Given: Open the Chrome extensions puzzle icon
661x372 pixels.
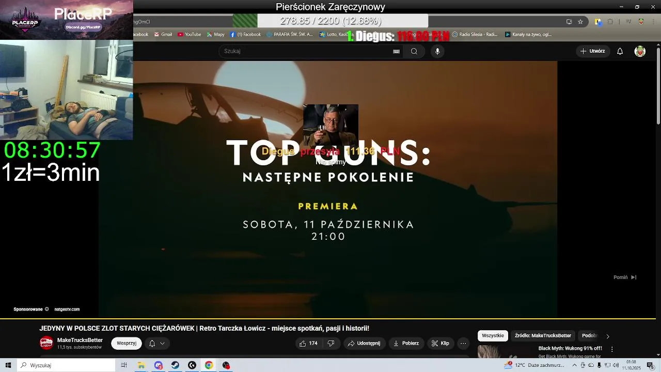Looking at the screenshot, I should 610,22.
